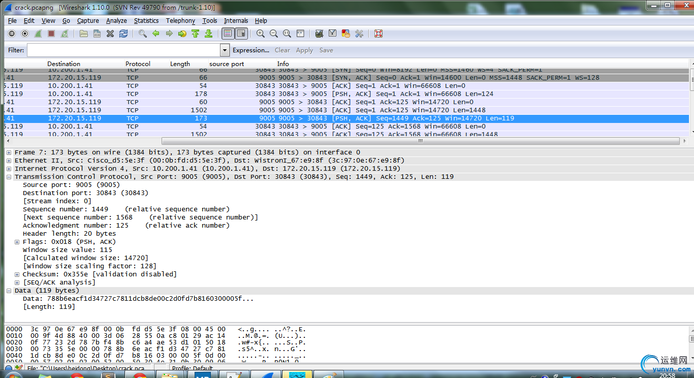
Task: Collapse the Transmission Control Protocol section
Action: point(9,176)
